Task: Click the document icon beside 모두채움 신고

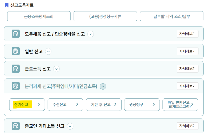Action: point(16,34)
